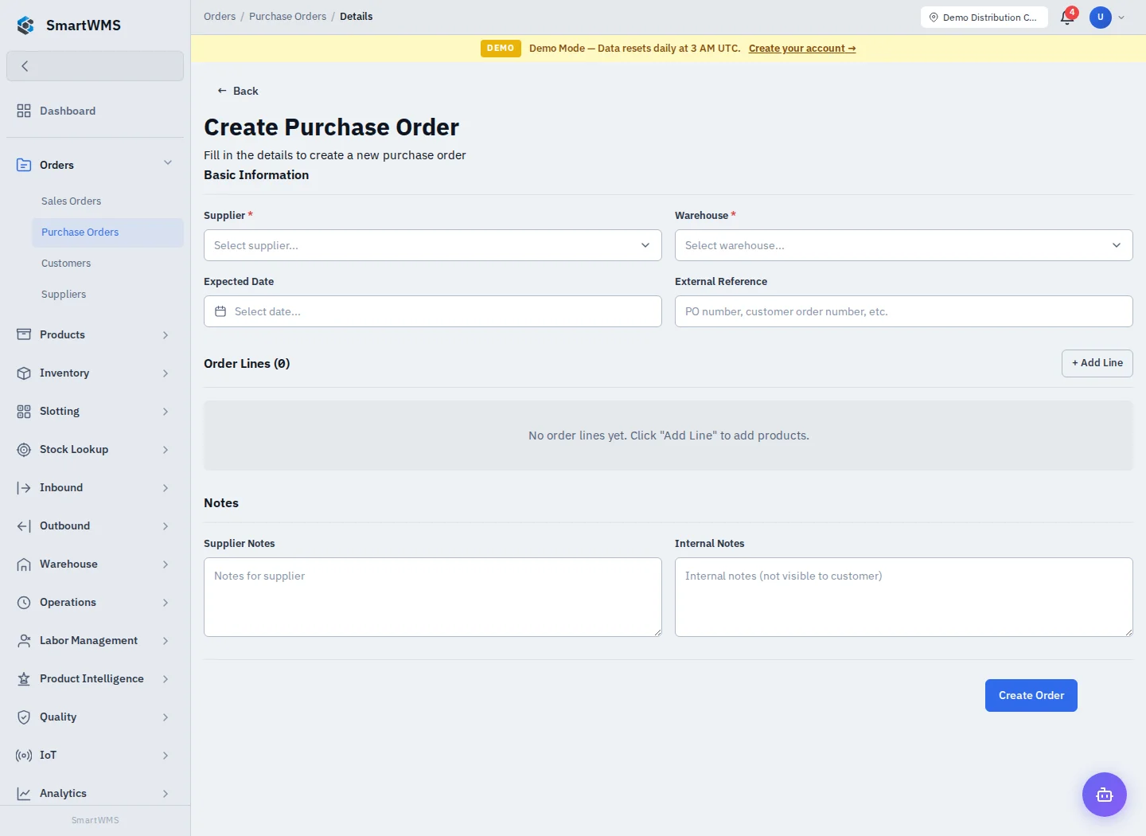Click the SmartWMS logo icon
Screen dimensions: 1146x836
(x=25, y=25)
